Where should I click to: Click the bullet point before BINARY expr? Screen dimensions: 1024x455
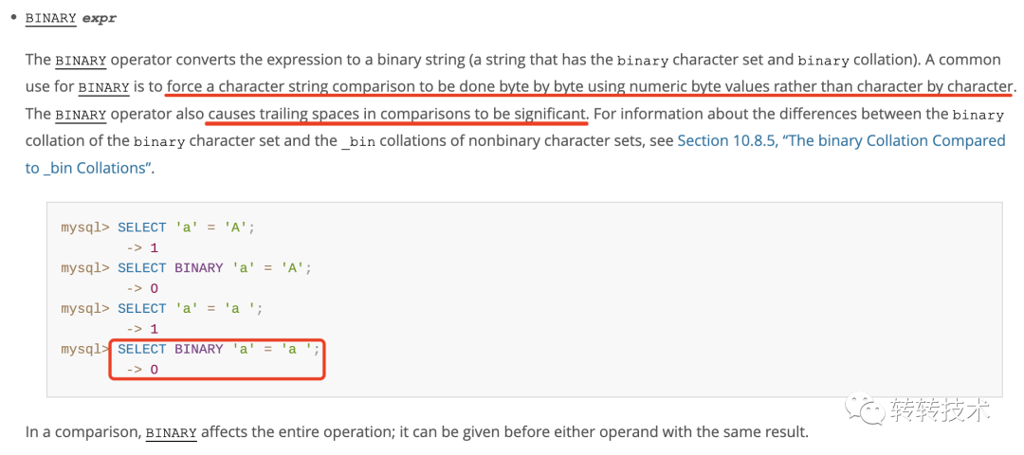pos(13,18)
